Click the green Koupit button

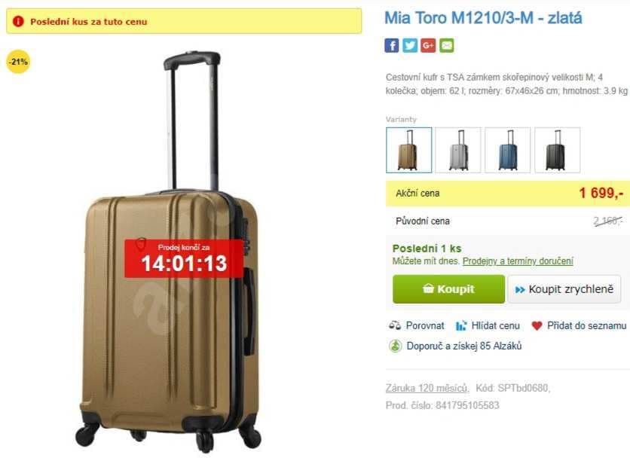point(449,289)
